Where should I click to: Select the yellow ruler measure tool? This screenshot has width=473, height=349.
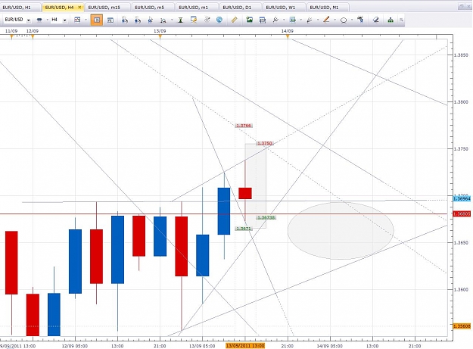coord(234,20)
